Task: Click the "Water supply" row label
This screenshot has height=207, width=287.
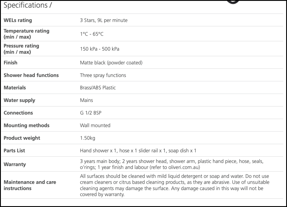Action: (x=19, y=100)
